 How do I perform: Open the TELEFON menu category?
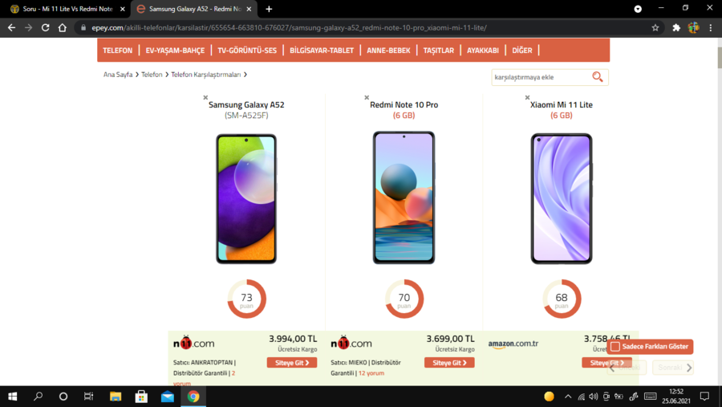tap(117, 51)
